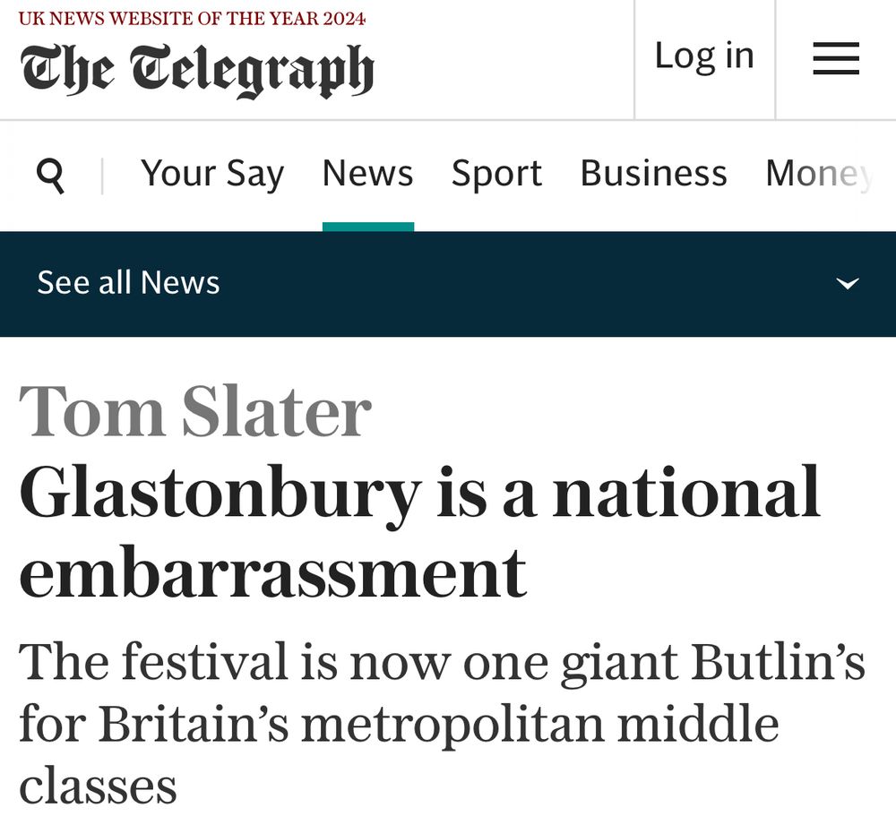The width and height of the screenshot is (896, 825).
Task: Click the Butlin's festival subheadline text
Action: coord(443,723)
